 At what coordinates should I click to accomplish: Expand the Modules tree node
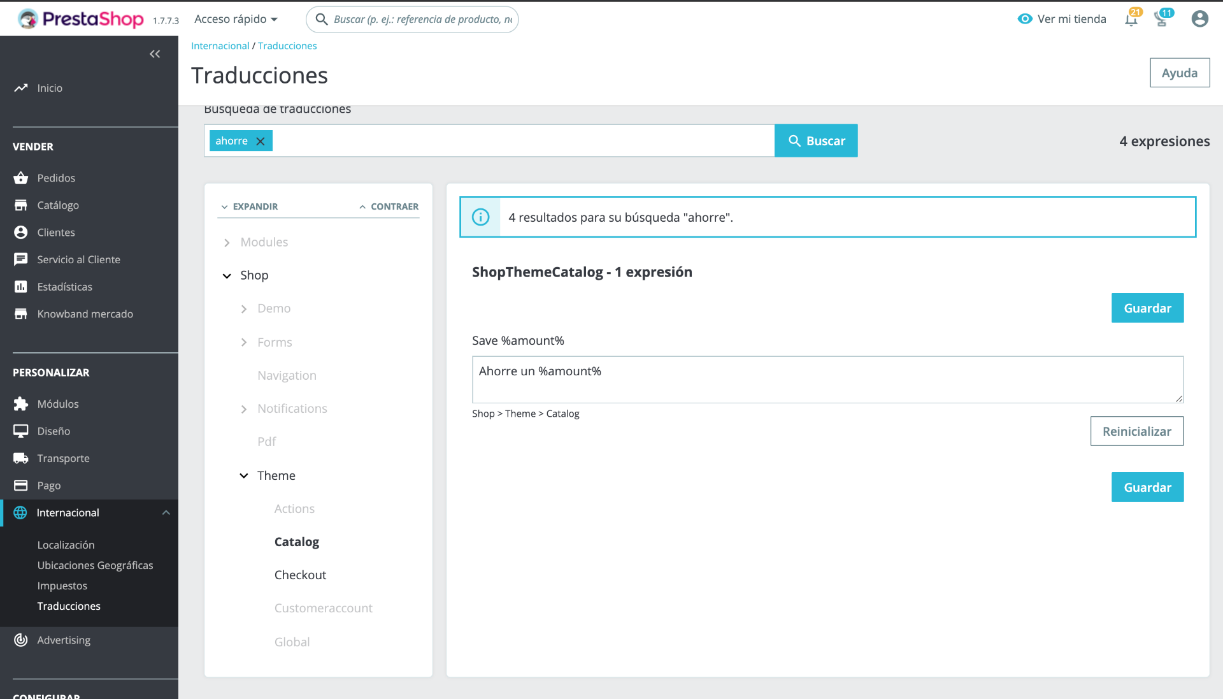(x=227, y=243)
